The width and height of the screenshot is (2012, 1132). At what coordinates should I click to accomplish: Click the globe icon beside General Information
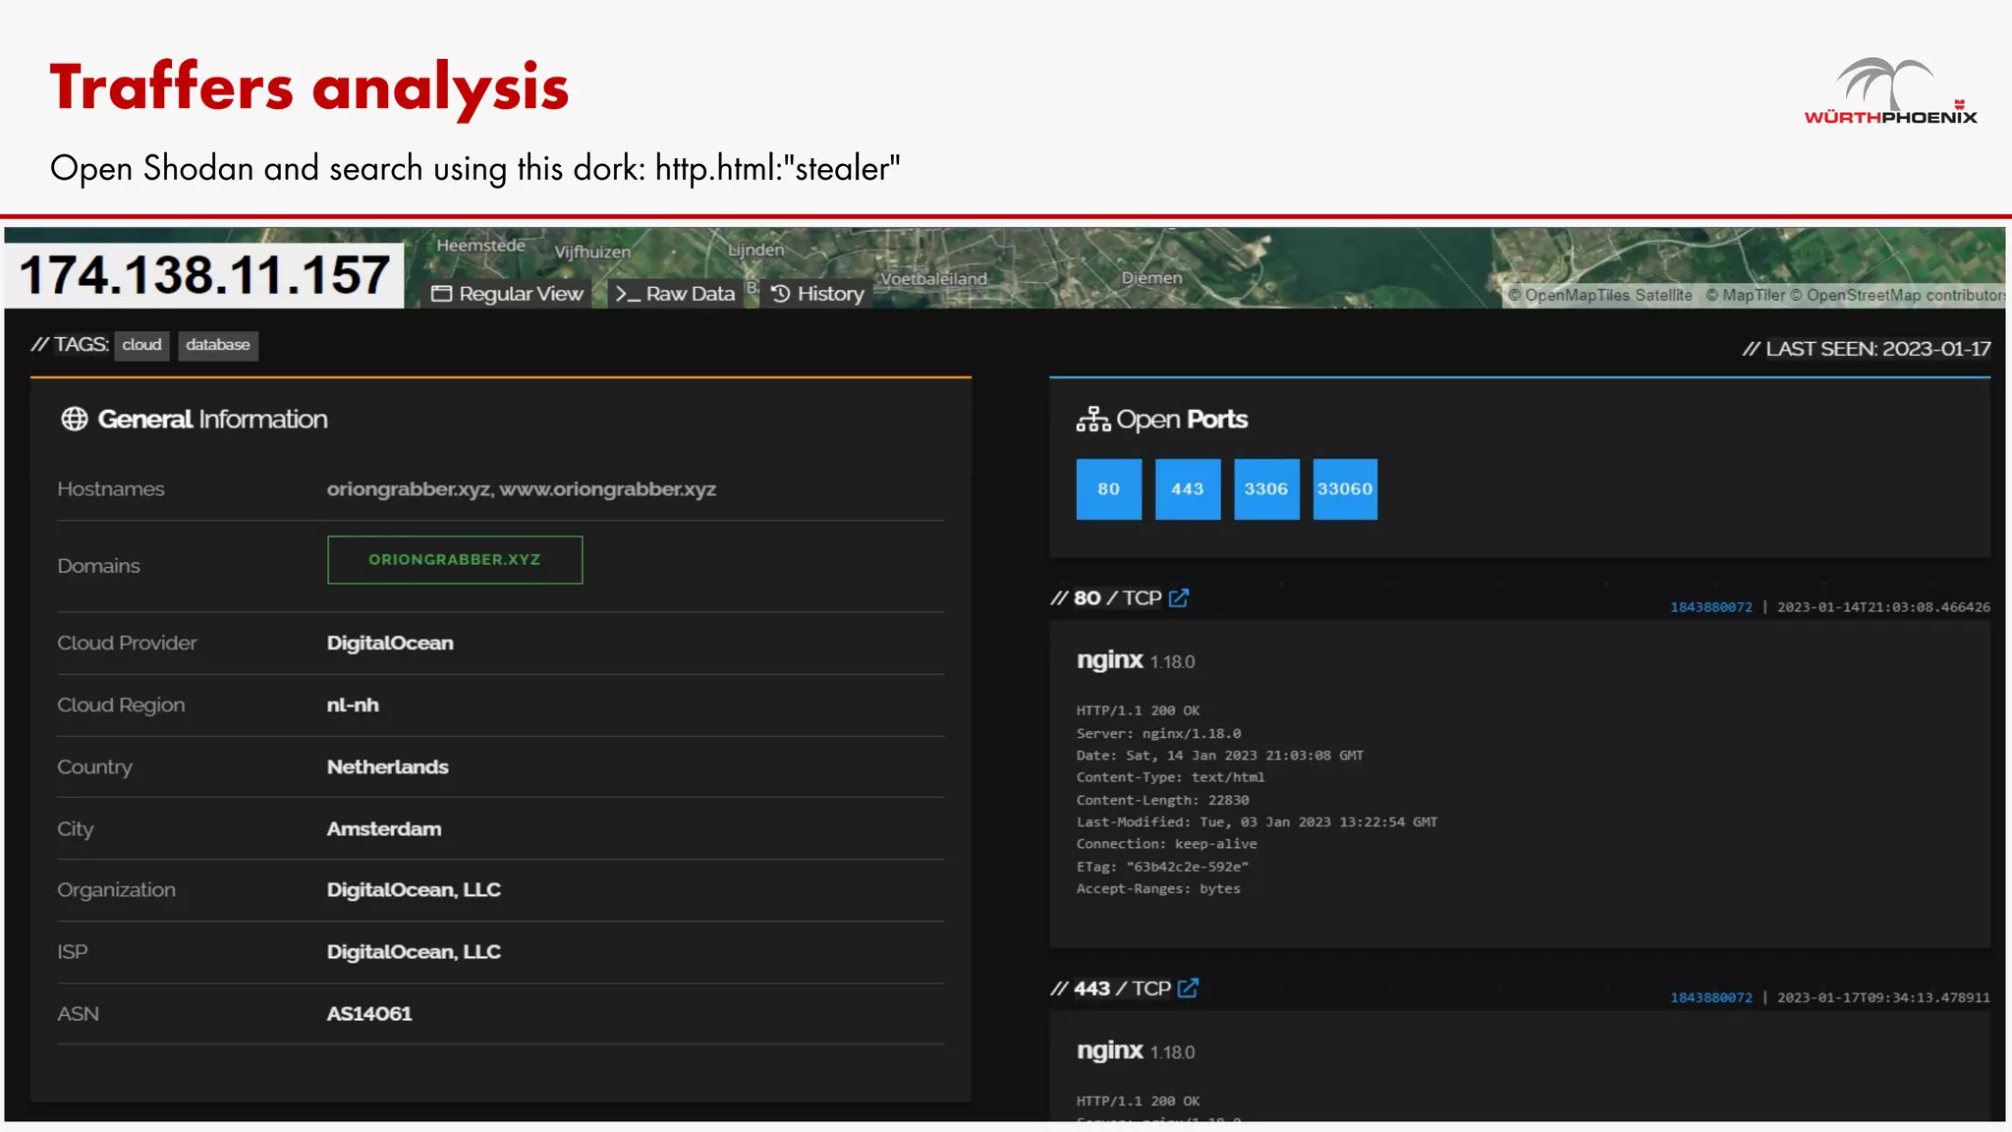click(75, 420)
